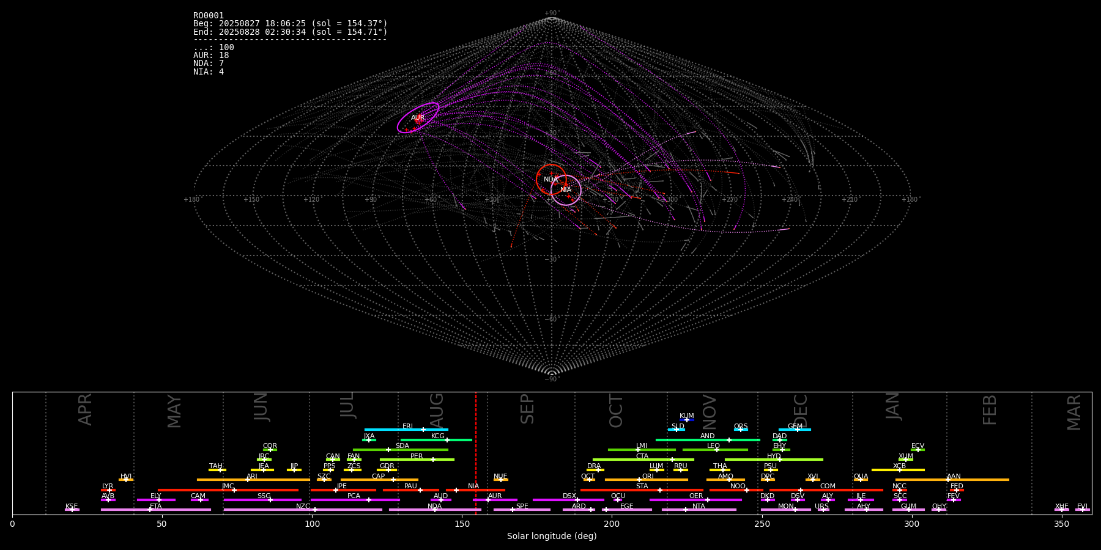Select the AAN shower bar in timeline
The width and height of the screenshot is (1101, 550).
pos(952,480)
